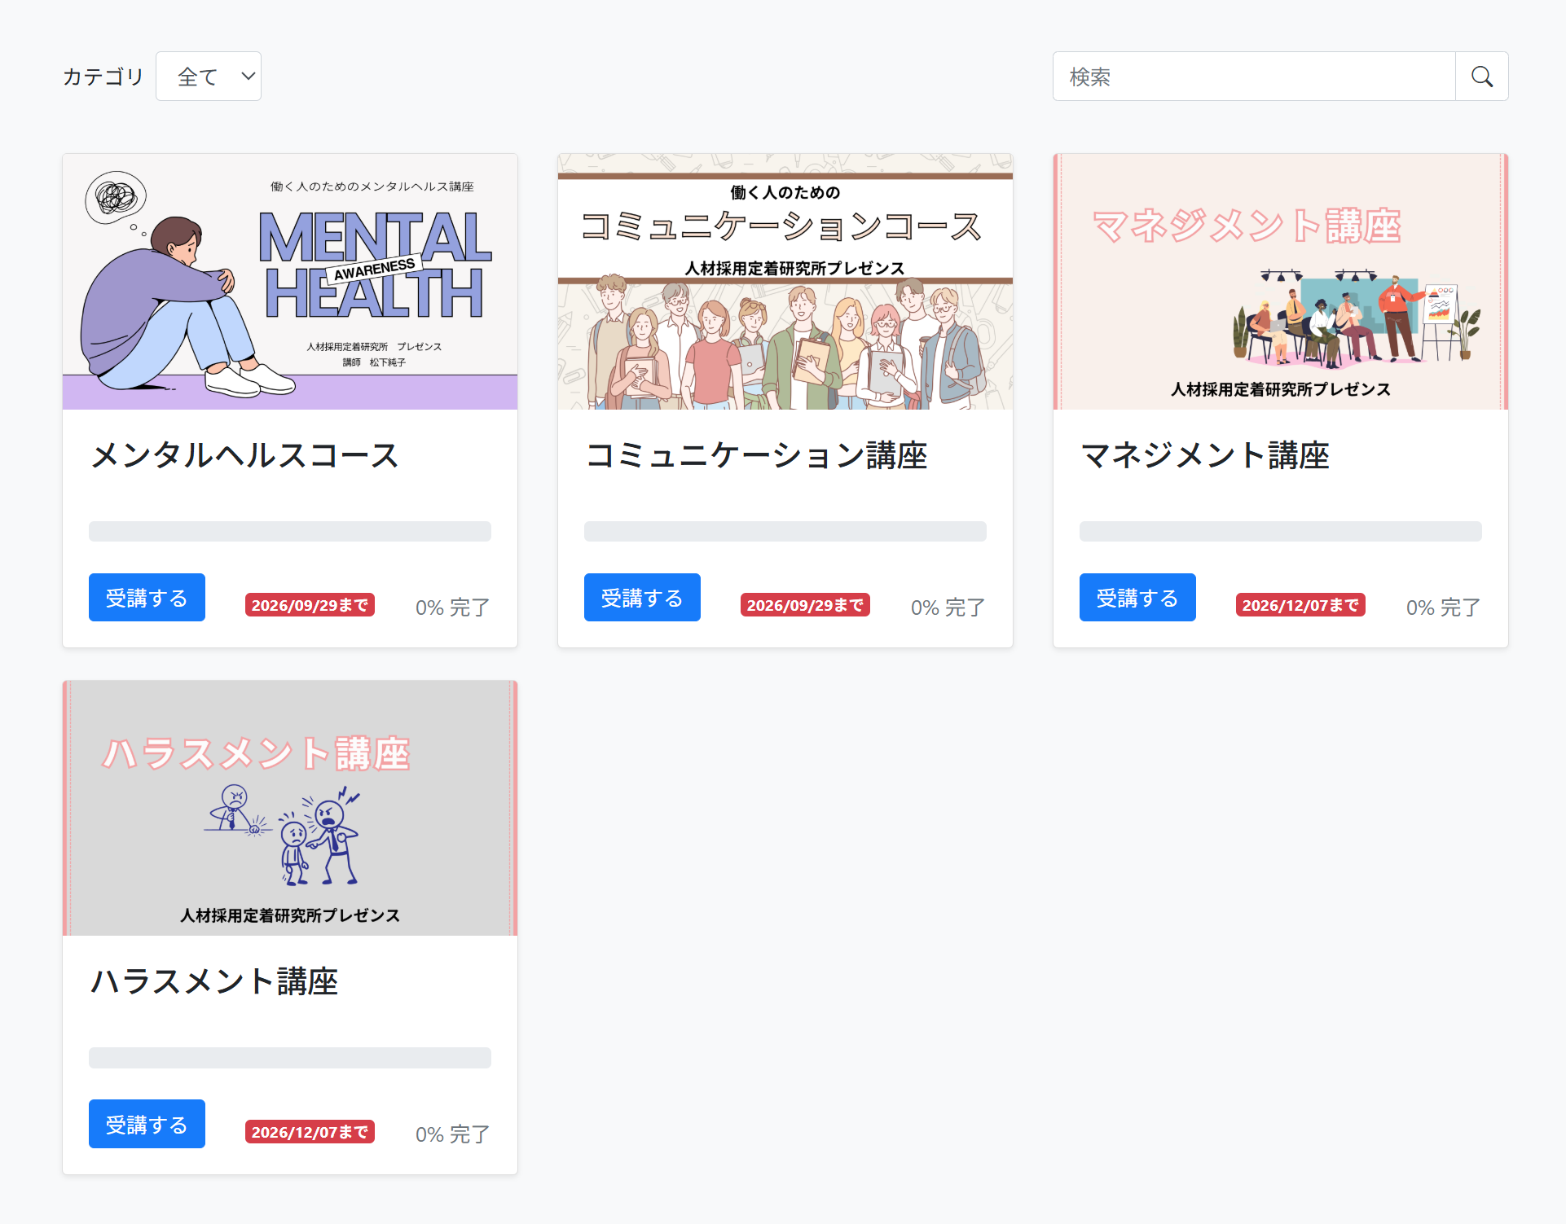1566x1224 pixels.
Task: Click the 検索 search input field
Action: coord(1253,77)
